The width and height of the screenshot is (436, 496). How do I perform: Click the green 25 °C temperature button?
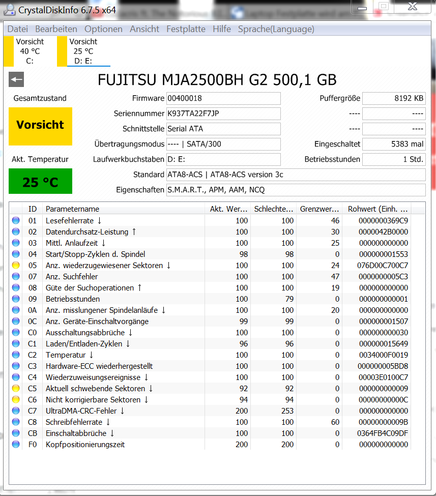(x=40, y=181)
